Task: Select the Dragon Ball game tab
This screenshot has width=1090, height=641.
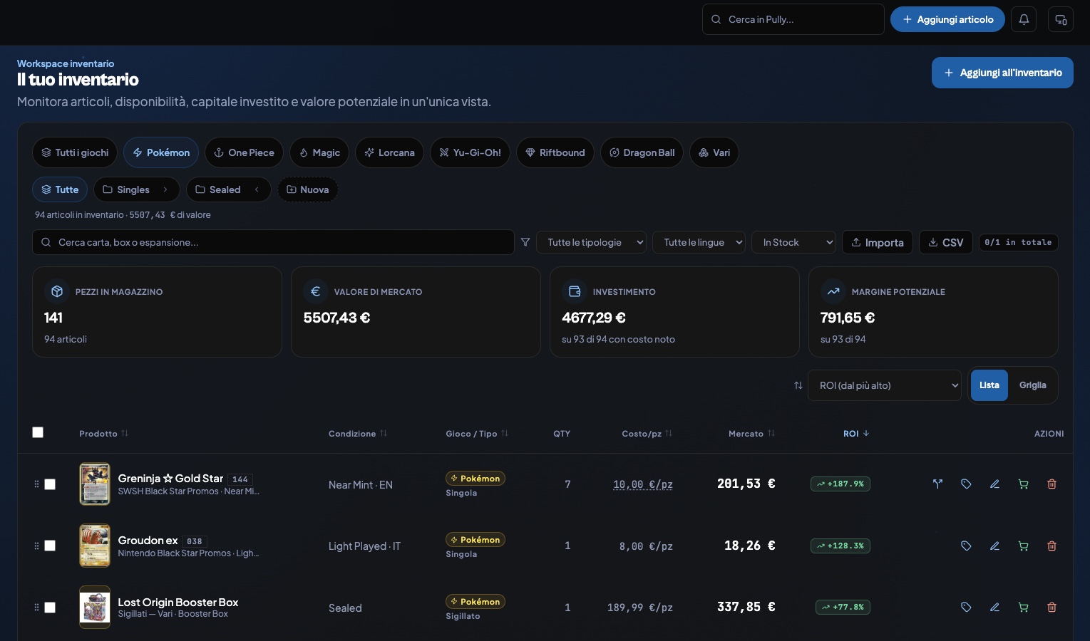Action: (642, 152)
